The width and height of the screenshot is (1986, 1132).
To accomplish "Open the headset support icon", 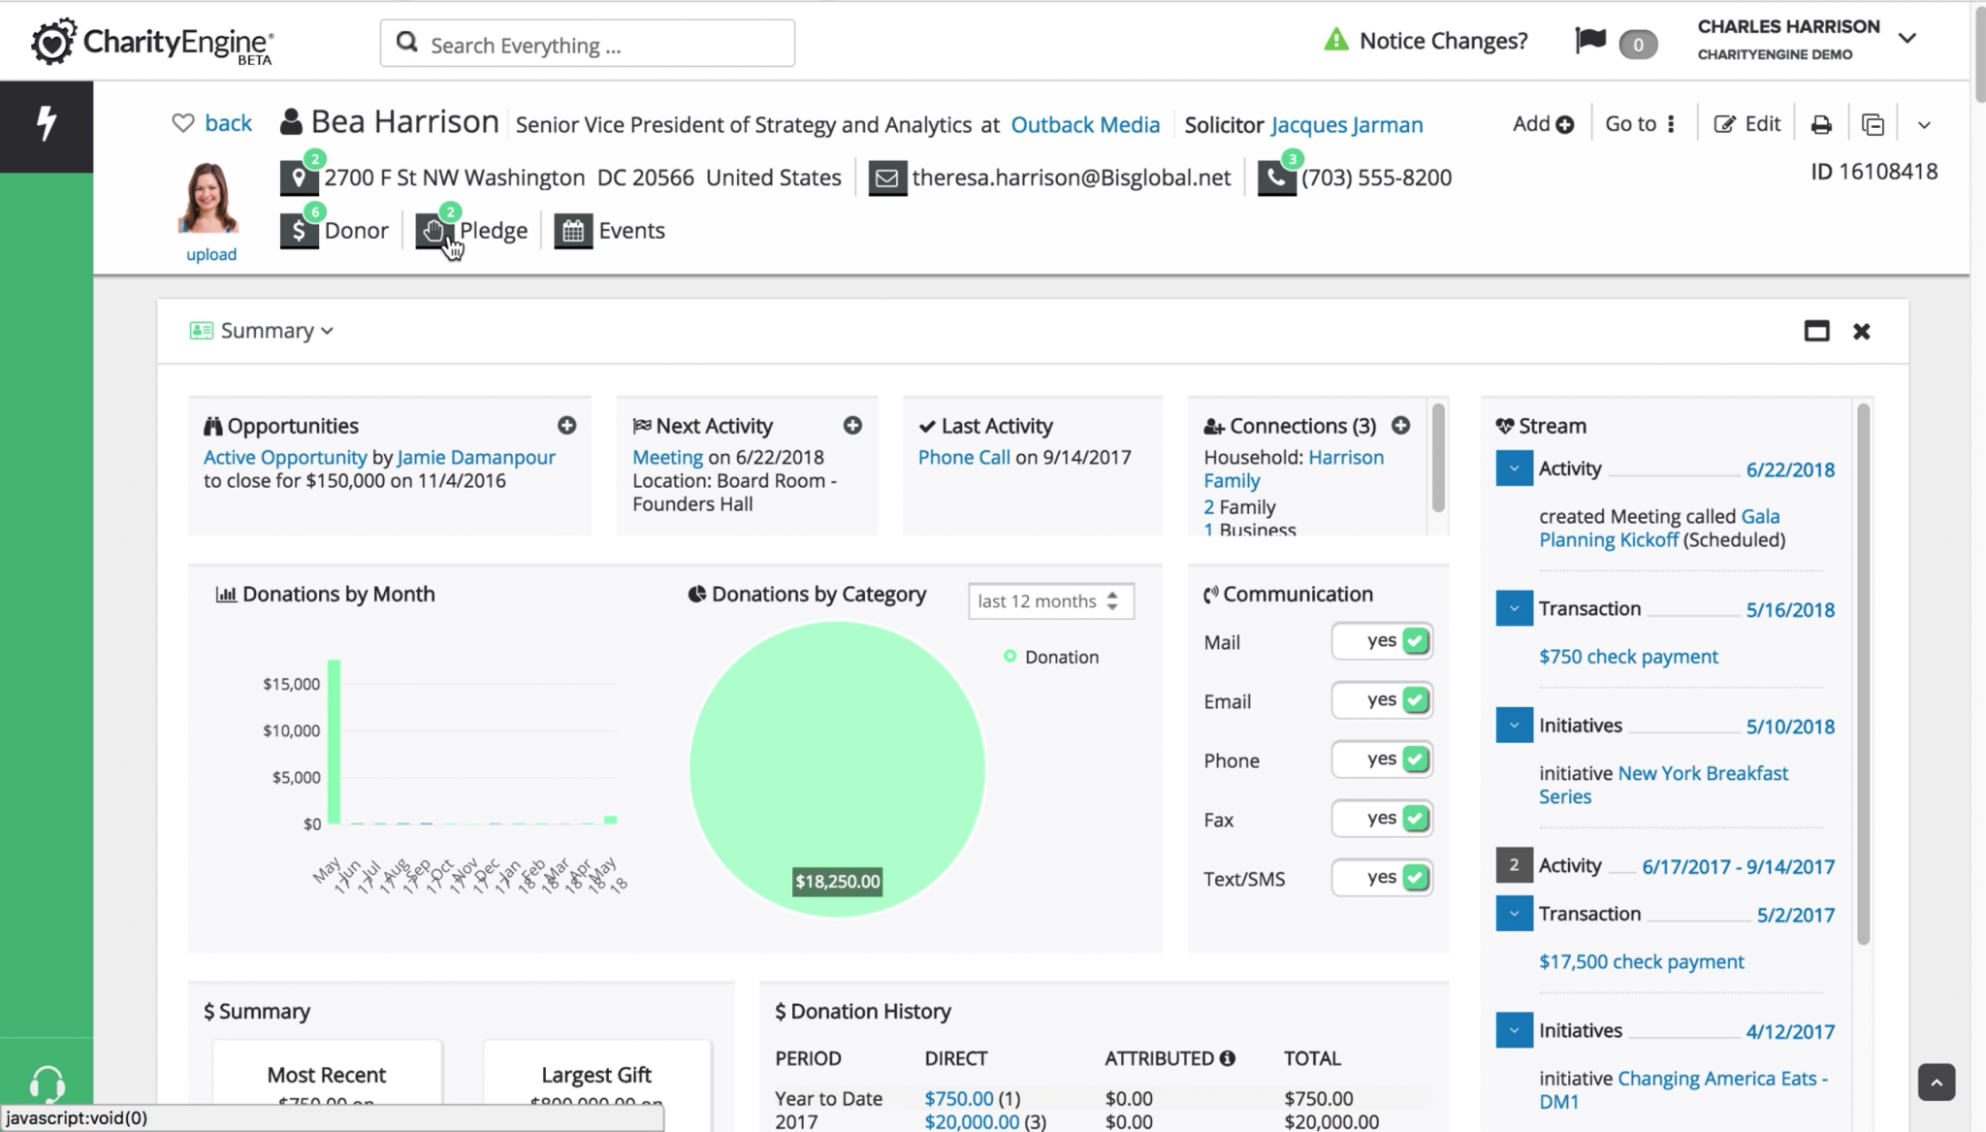I will coord(46,1083).
